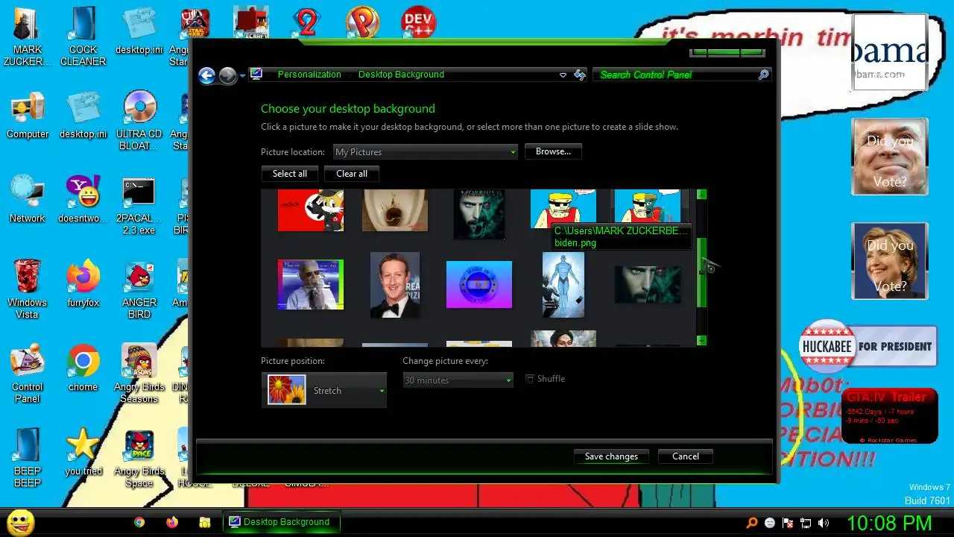Select the Control Panel desktop icon
This screenshot has height=537, width=954.
[x=28, y=374]
